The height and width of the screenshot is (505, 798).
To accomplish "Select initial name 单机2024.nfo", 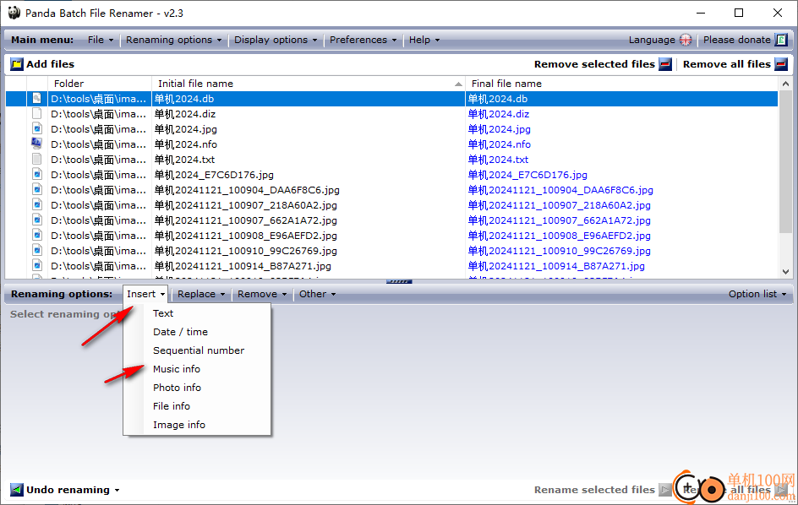I will [186, 144].
